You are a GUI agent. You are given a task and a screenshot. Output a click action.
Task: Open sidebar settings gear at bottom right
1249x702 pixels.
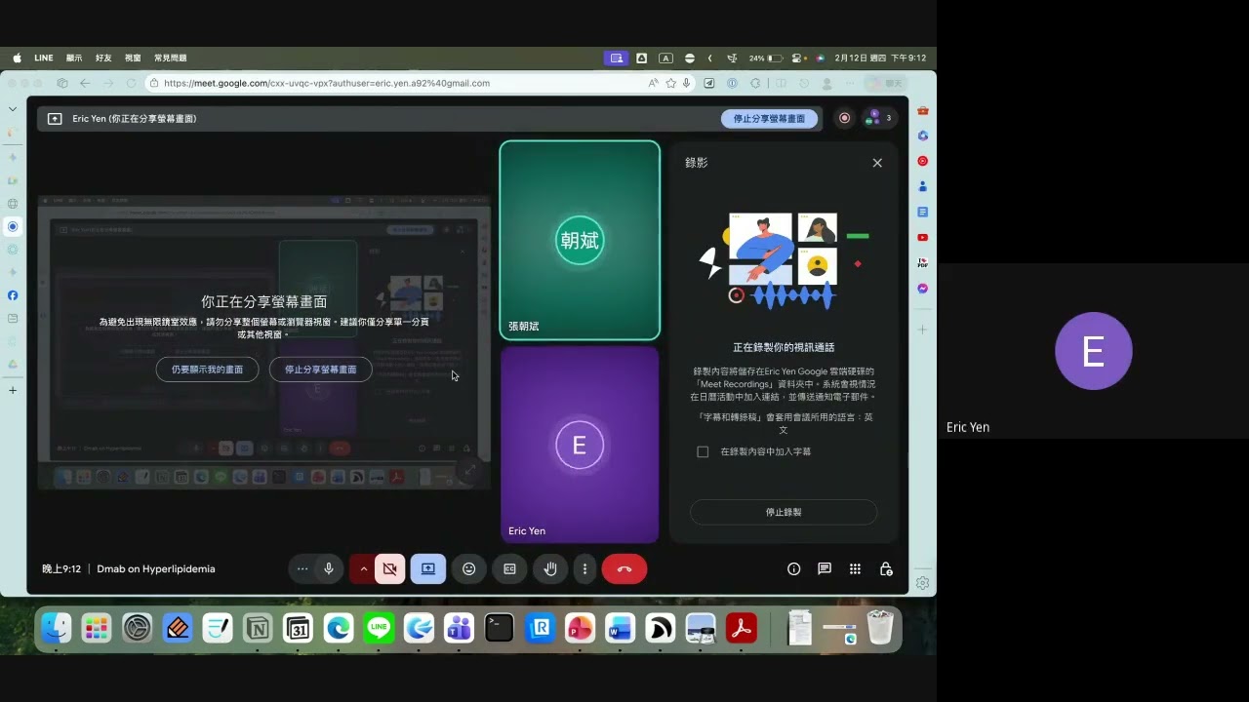922,583
